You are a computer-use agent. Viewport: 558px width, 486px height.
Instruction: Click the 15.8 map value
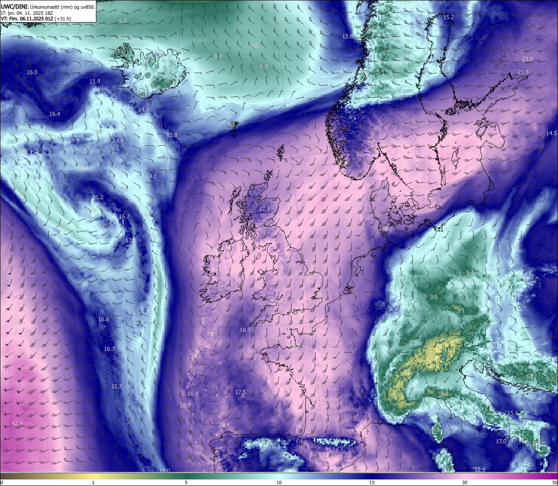tap(172, 135)
